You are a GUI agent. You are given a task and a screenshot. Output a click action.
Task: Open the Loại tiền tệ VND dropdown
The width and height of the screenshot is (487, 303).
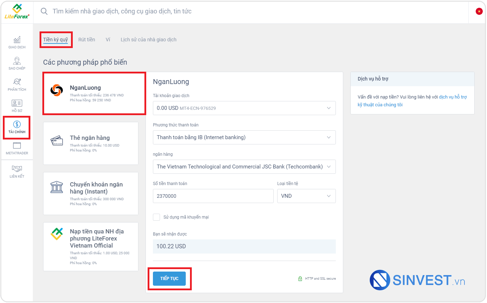306,196
